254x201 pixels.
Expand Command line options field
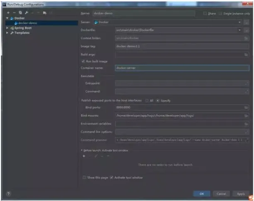click(x=247, y=132)
